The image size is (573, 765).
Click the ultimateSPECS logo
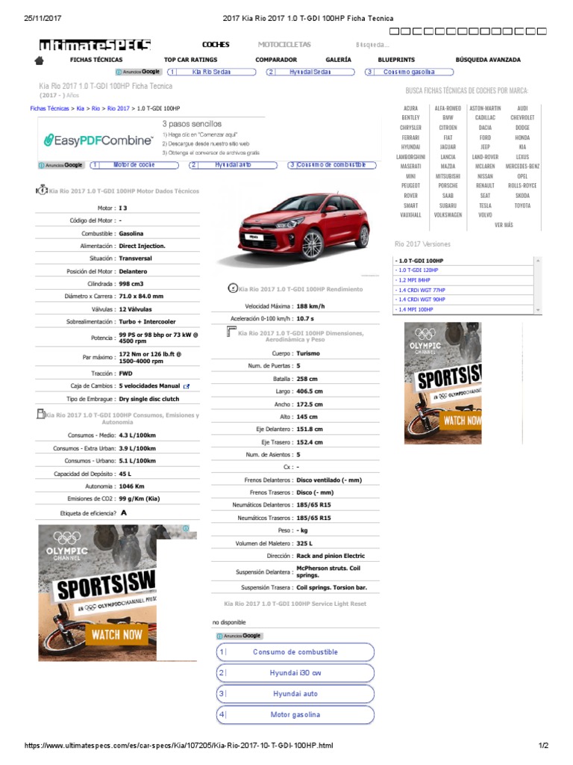tap(95, 46)
